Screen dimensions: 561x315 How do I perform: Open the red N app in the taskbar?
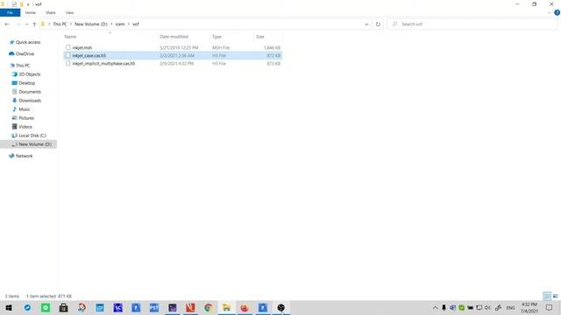coord(190,307)
